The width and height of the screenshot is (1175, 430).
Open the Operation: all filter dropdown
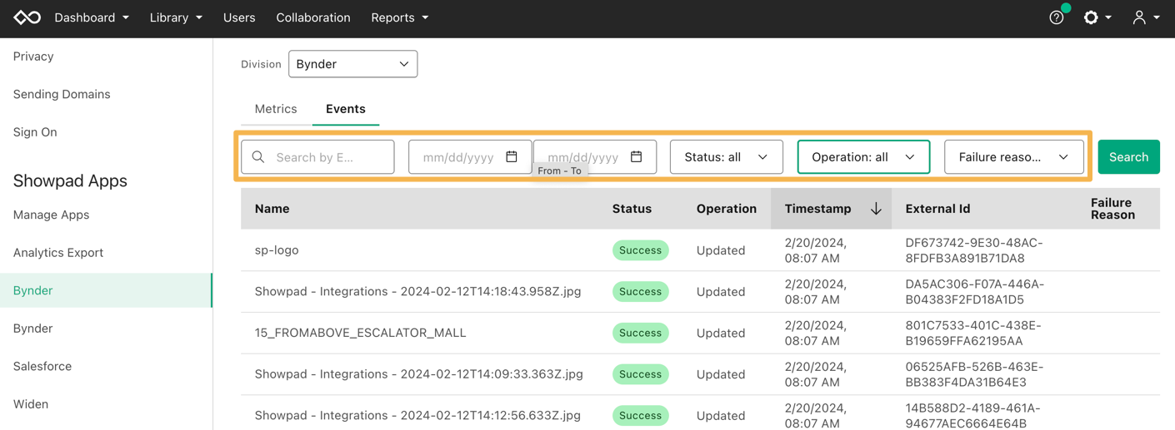[x=863, y=157]
